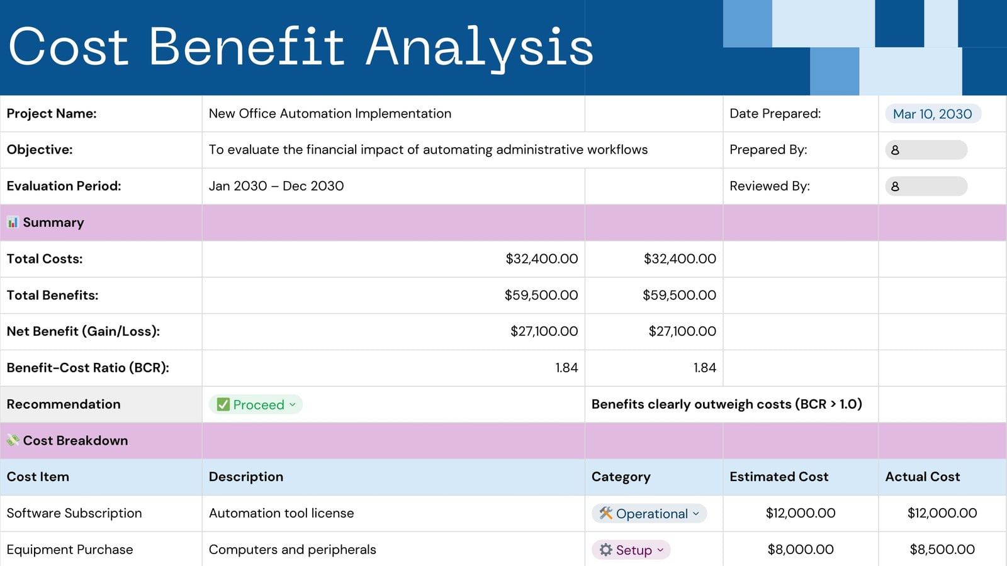Image resolution: width=1007 pixels, height=566 pixels.
Task: Click the green checkmark icon in Proceed chip
Action: (x=223, y=404)
